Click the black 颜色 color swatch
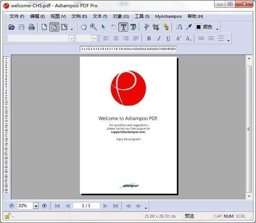Viewport: 256px width, 223px height. [198, 27]
